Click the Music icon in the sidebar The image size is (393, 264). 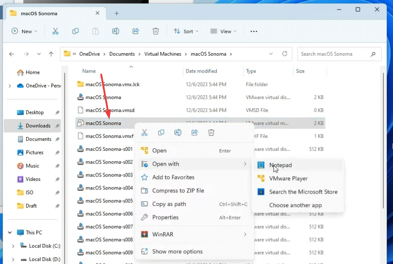point(20,166)
